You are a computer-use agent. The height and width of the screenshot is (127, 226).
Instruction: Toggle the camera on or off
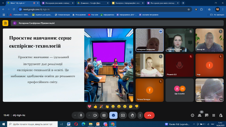[x=95, y=115]
